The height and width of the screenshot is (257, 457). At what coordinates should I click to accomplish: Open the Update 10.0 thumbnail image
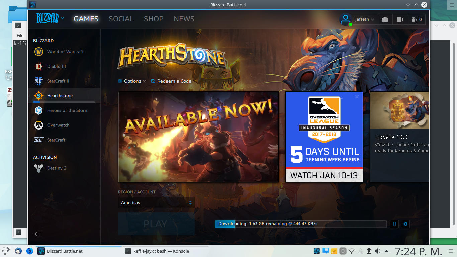pos(399,110)
